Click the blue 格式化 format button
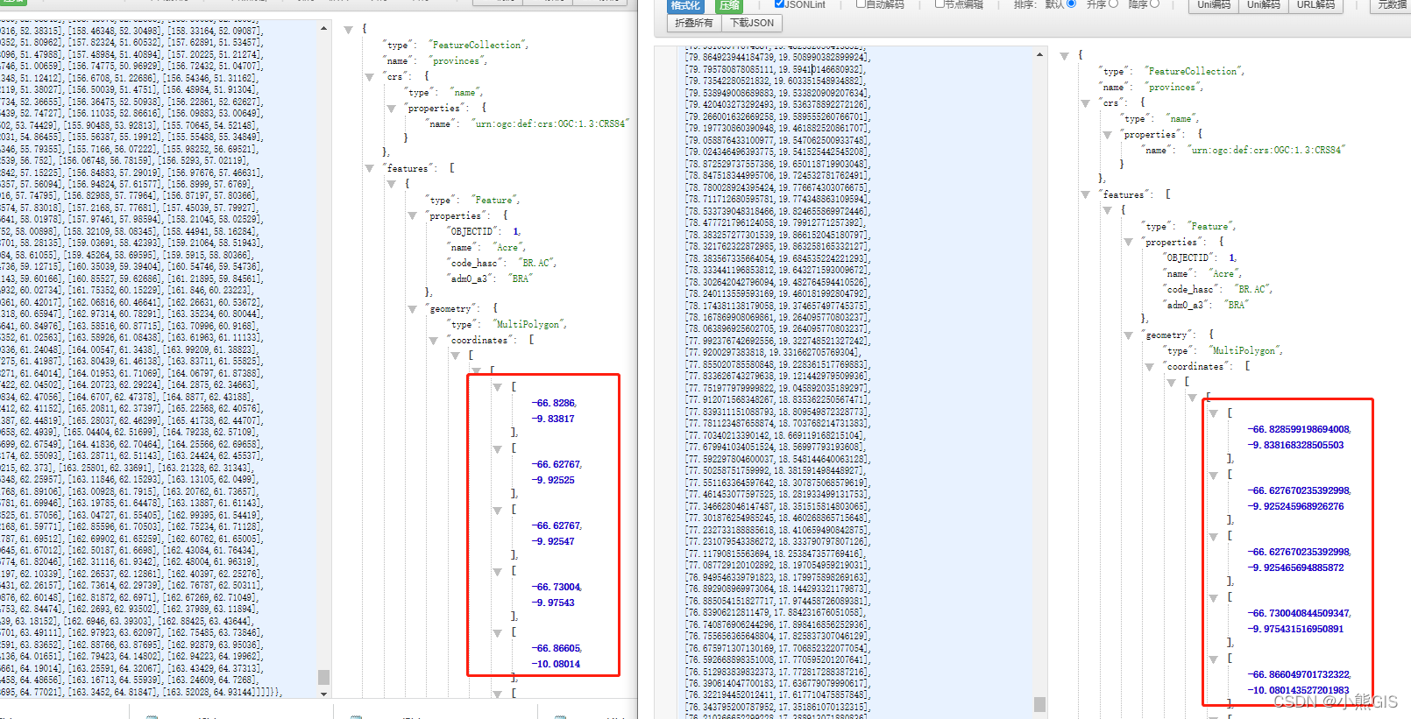Image resolution: width=1411 pixels, height=719 pixels. tap(685, 5)
